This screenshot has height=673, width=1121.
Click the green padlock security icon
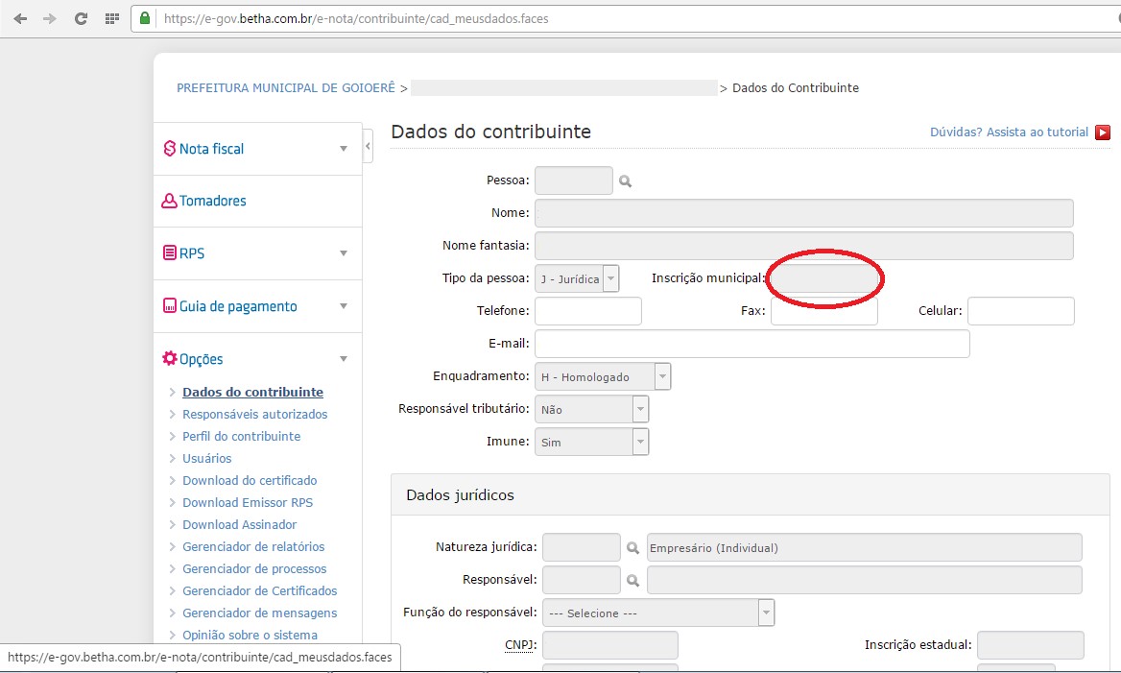point(145,18)
